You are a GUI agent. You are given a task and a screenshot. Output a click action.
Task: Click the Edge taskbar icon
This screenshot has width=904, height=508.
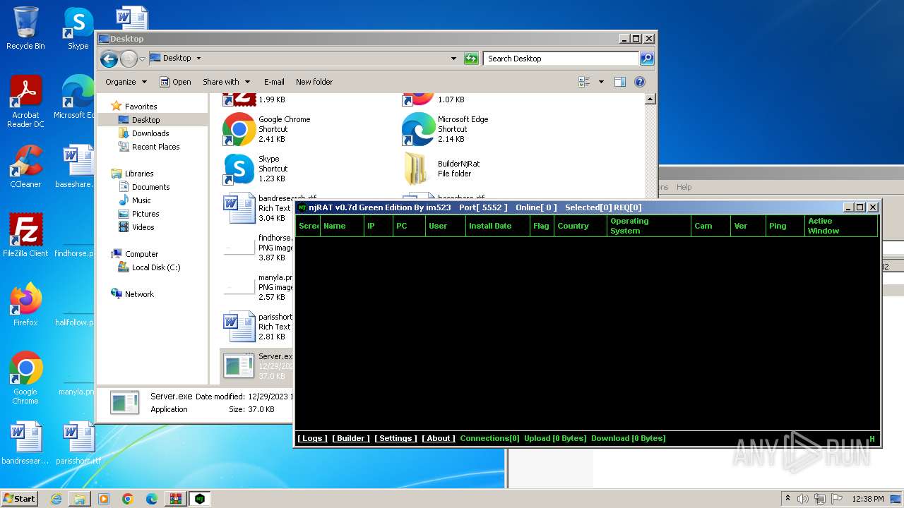152,499
